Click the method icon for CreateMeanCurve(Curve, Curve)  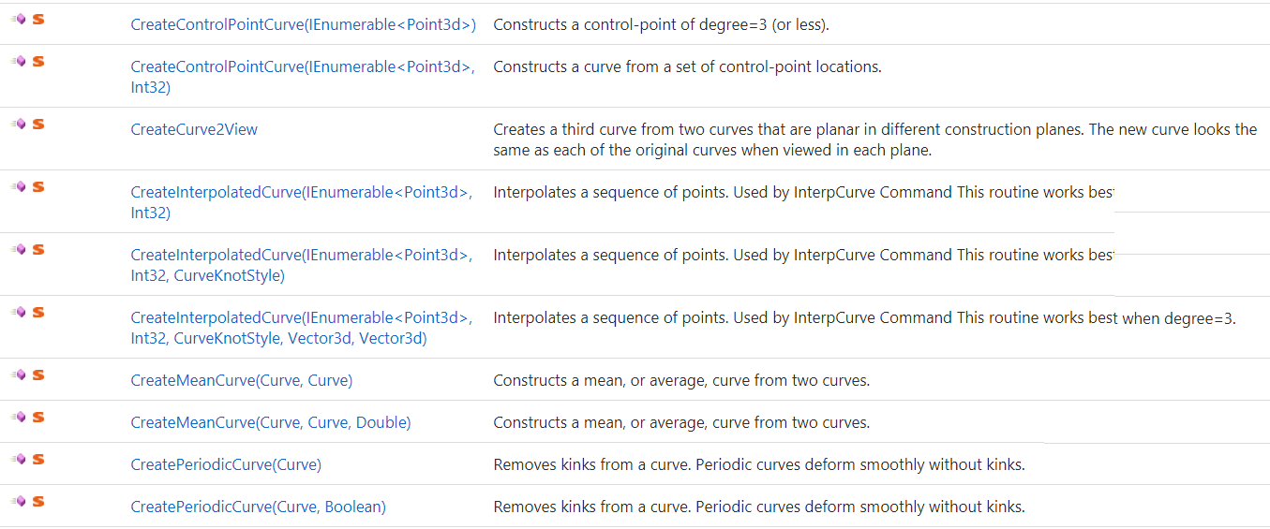point(18,375)
